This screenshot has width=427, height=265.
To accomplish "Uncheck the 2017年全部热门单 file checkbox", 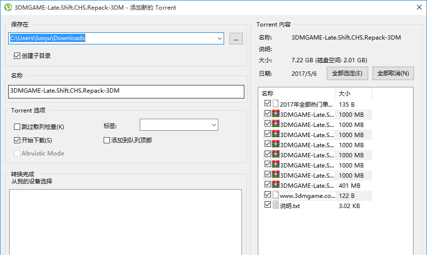I will [x=267, y=103].
